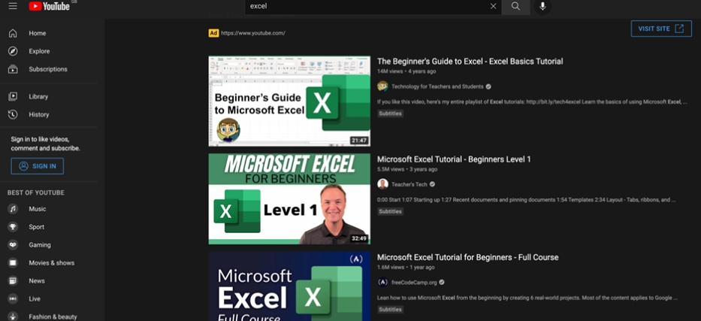
Task: Click the VISIT SITE button
Action: [x=661, y=29]
